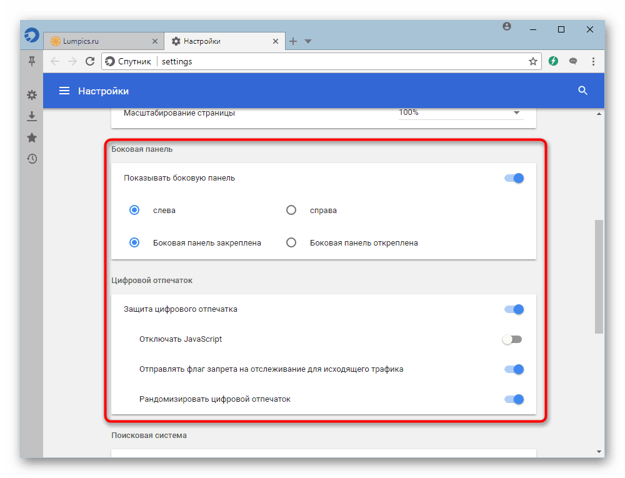Click the pin icon in sidebar
Viewport: 625px width, 478px height.
click(x=32, y=61)
